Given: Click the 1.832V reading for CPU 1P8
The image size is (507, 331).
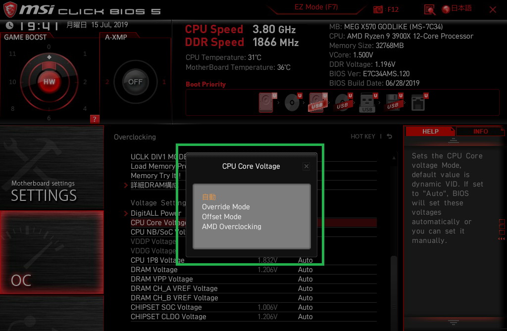Looking at the screenshot, I should 267,261.
